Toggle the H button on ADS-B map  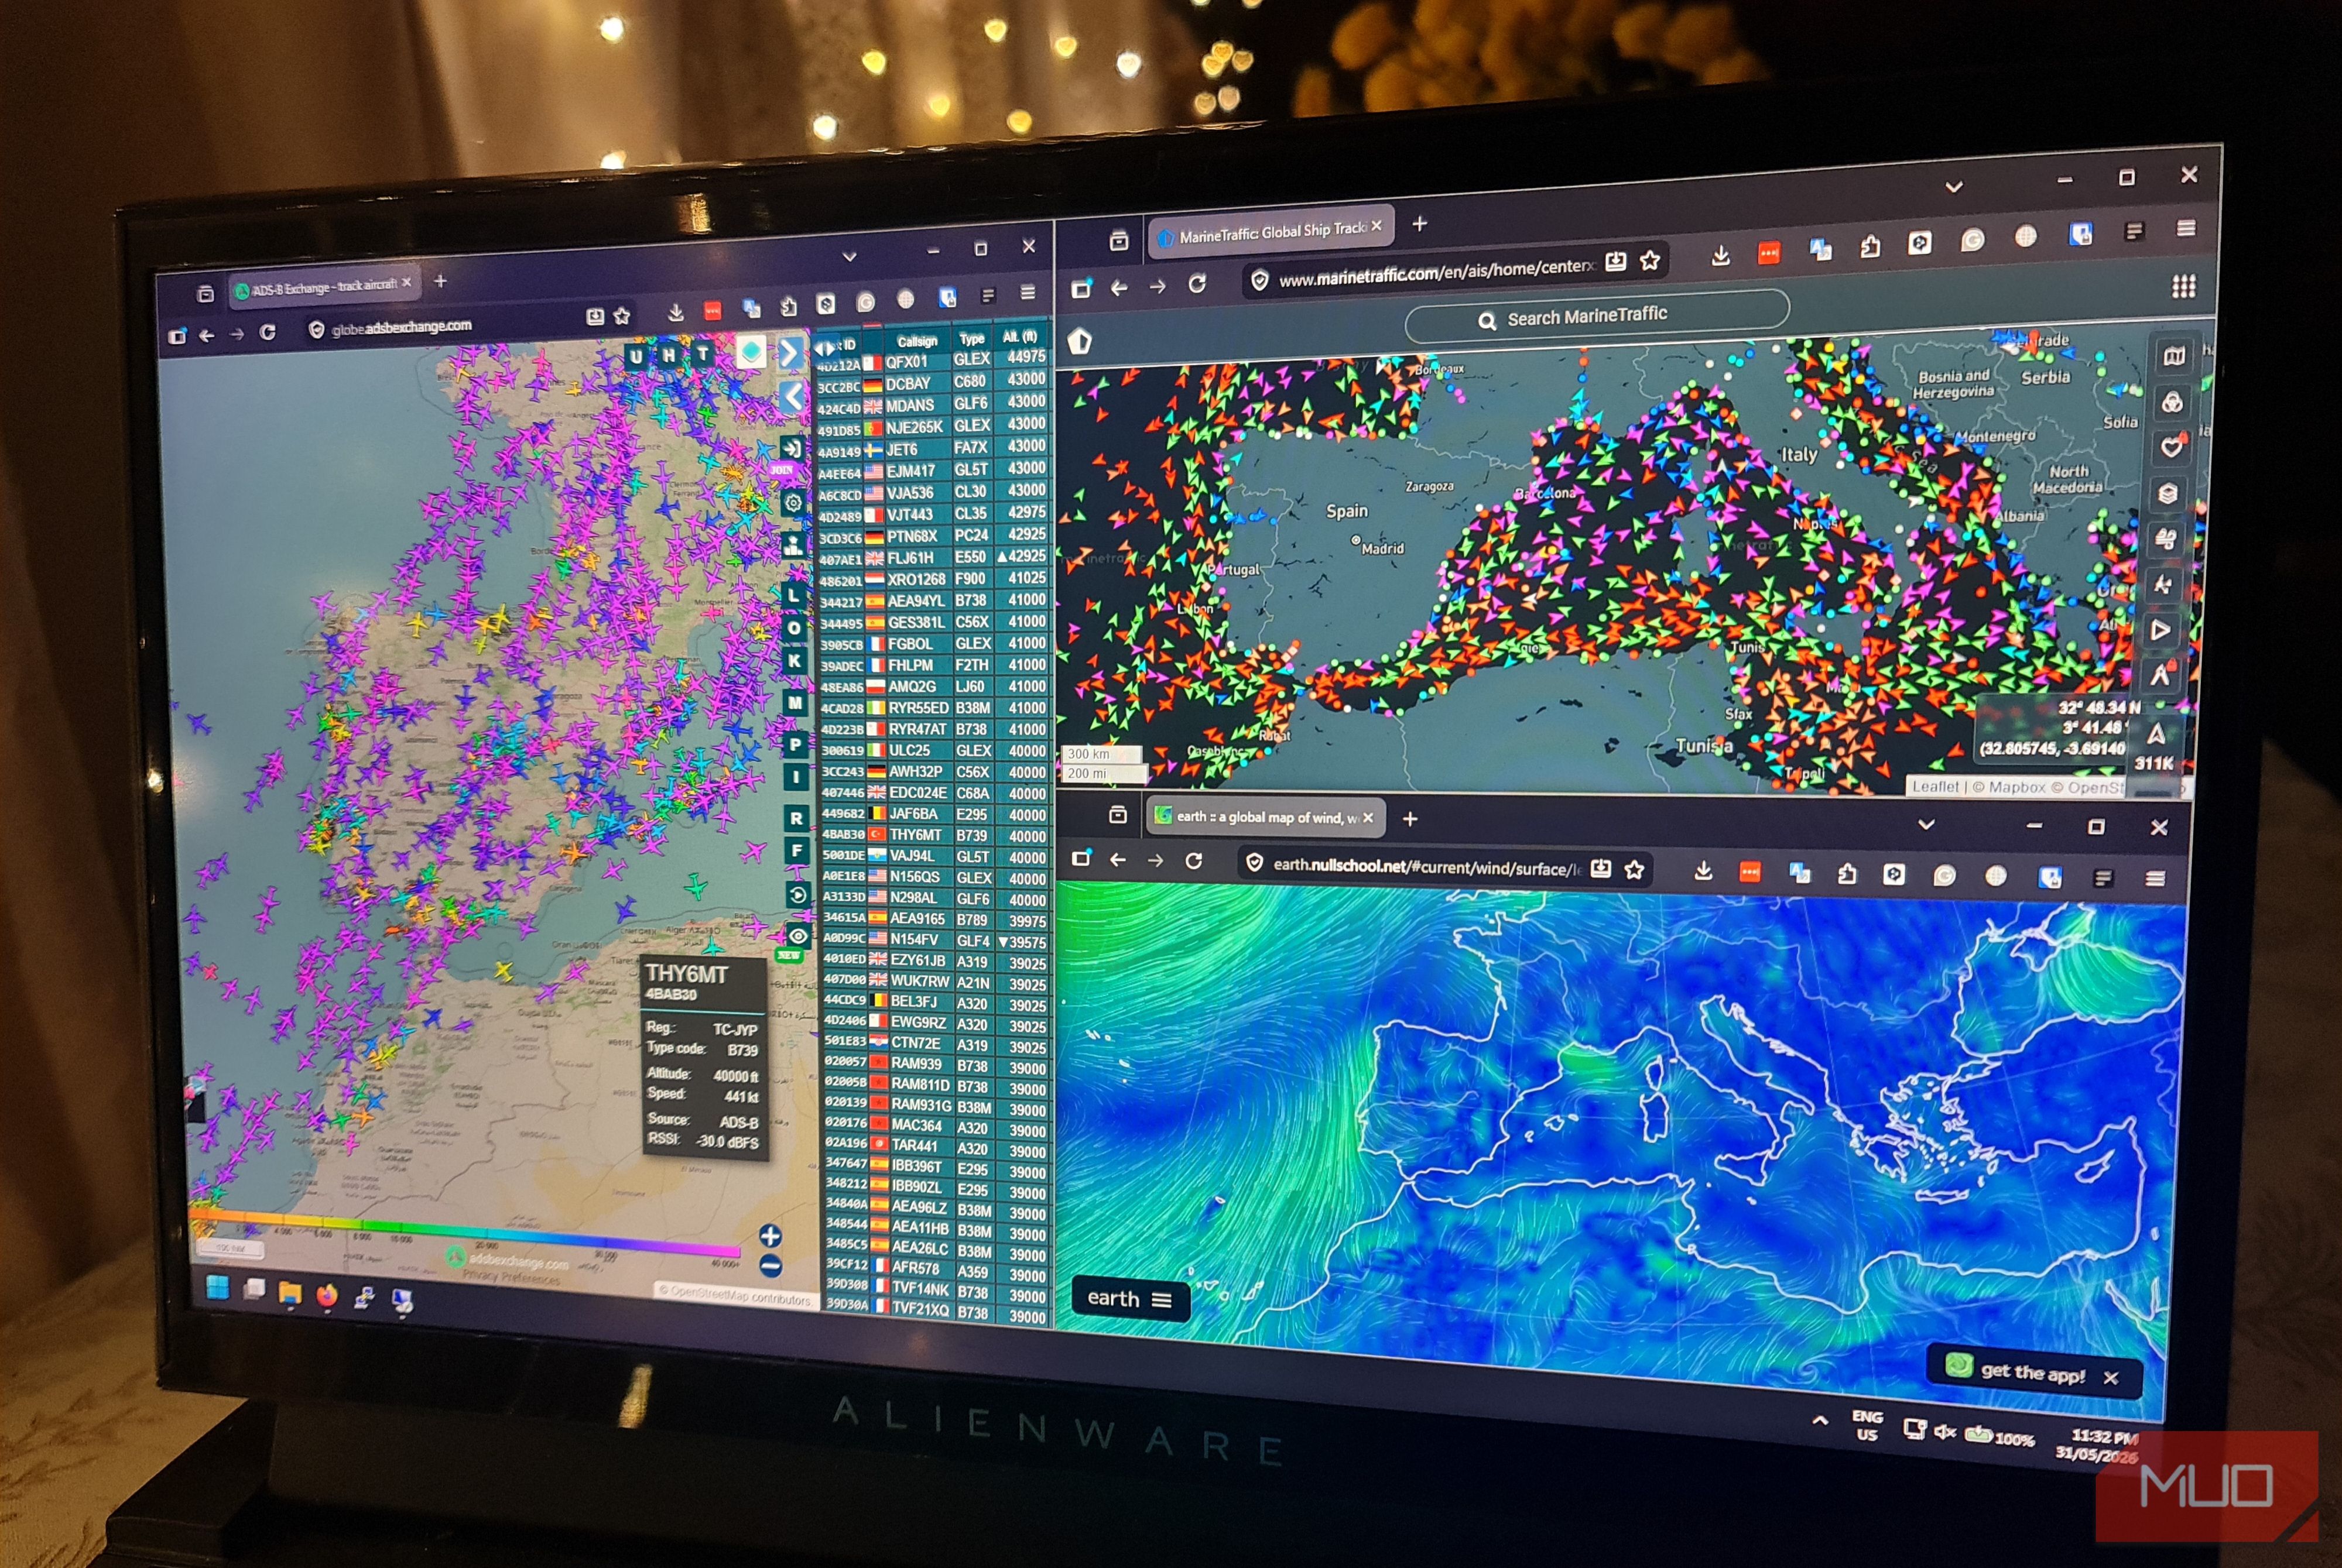point(669,355)
